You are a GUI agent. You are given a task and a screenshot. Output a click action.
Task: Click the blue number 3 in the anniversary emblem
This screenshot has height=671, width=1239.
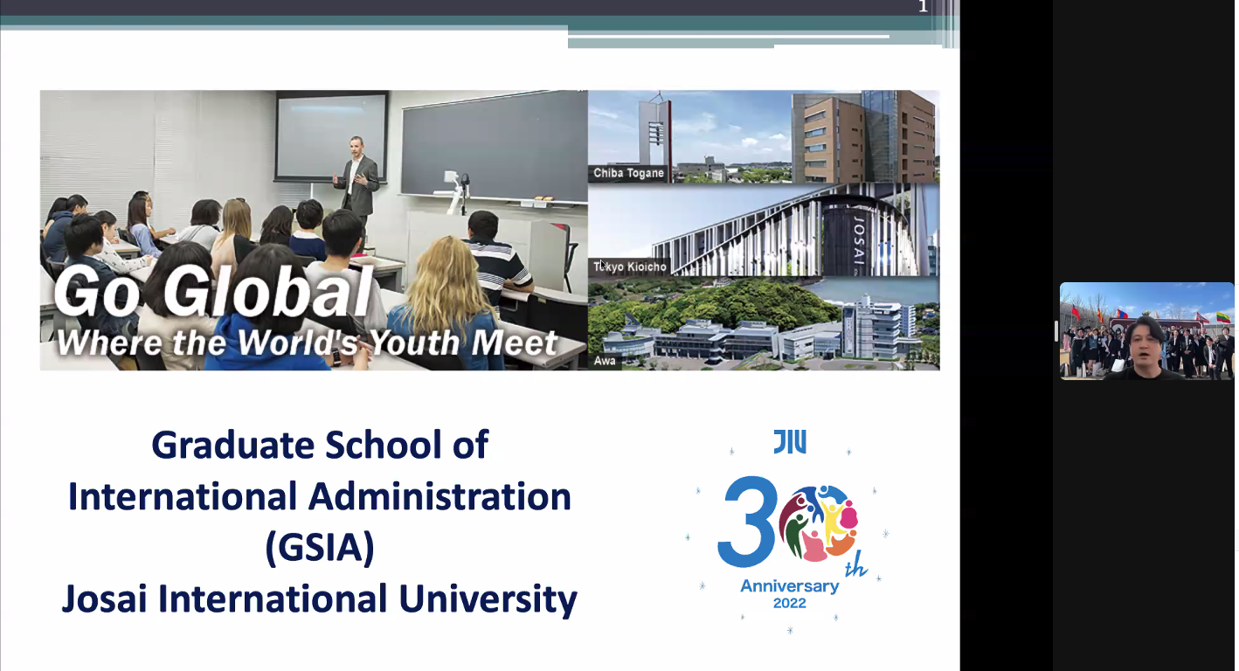748,522
